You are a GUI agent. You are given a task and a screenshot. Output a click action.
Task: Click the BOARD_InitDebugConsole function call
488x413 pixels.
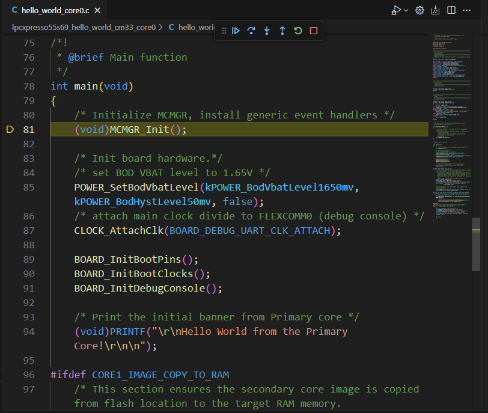142,288
